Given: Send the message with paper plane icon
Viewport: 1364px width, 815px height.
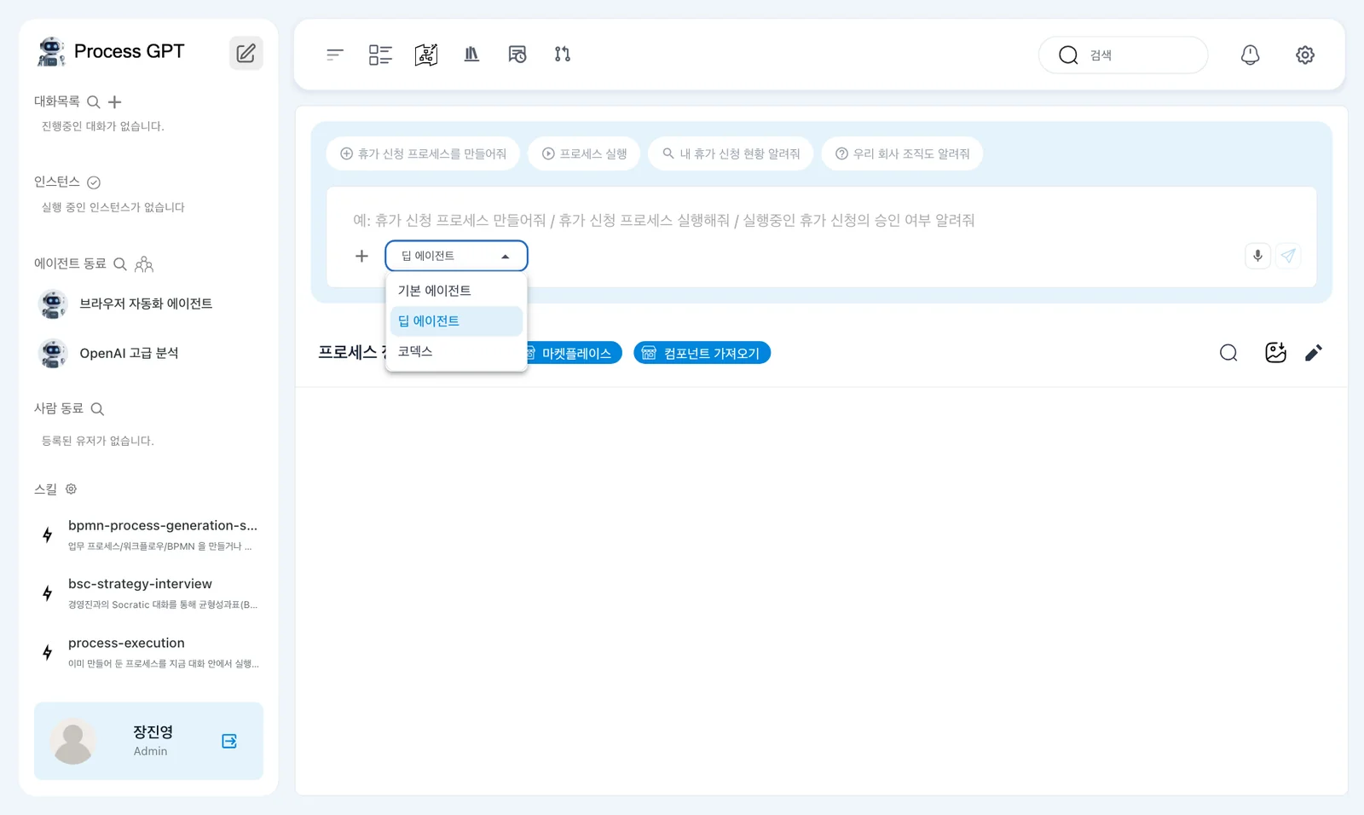Looking at the screenshot, I should click(x=1288, y=256).
